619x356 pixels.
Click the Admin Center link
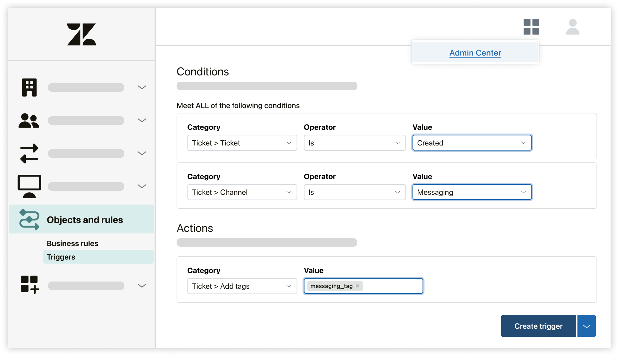pyautogui.click(x=475, y=52)
